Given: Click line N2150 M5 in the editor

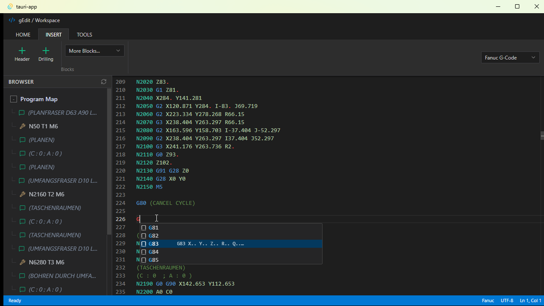Looking at the screenshot, I should coord(150,187).
